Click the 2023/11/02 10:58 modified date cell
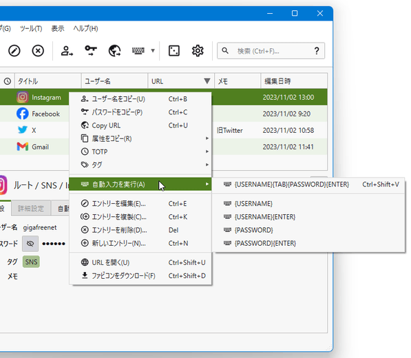The image size is (411, 358). (288, 130)
